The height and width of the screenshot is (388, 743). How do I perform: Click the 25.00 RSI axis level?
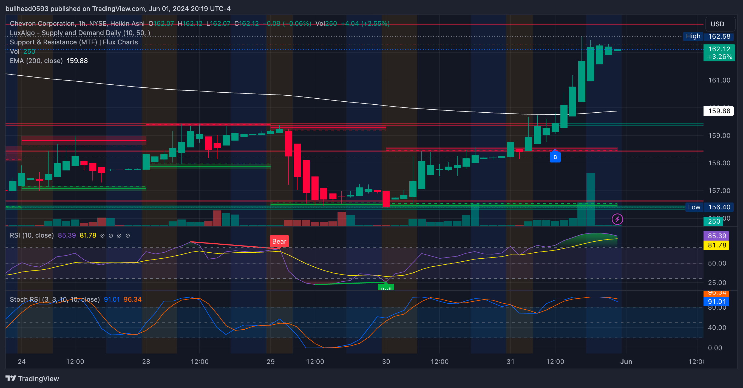click(x=717, y=283)
